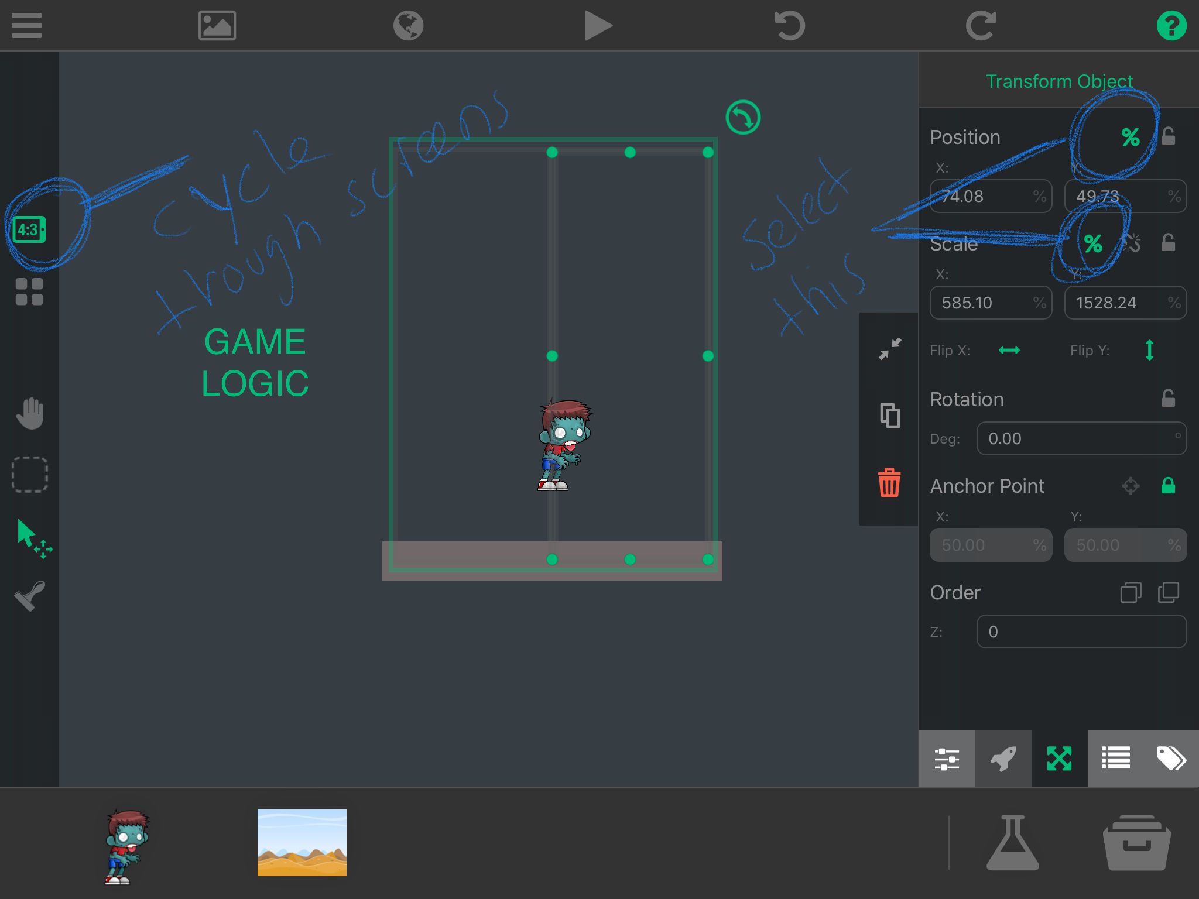Switch to the rocket physics tab
Image resolution: width=1199 pixels, height=899 pixels.
coord(1003,759)
